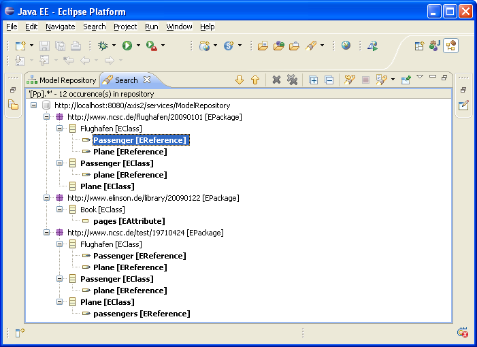Open the Previous Searches dropdown arrow
Screen dimensions: 477x347
[x=393, y=80]
